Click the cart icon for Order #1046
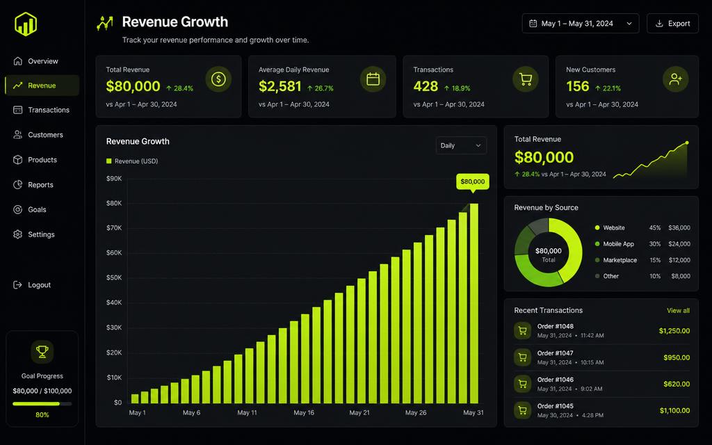712x445 pixels. point(523,384)
